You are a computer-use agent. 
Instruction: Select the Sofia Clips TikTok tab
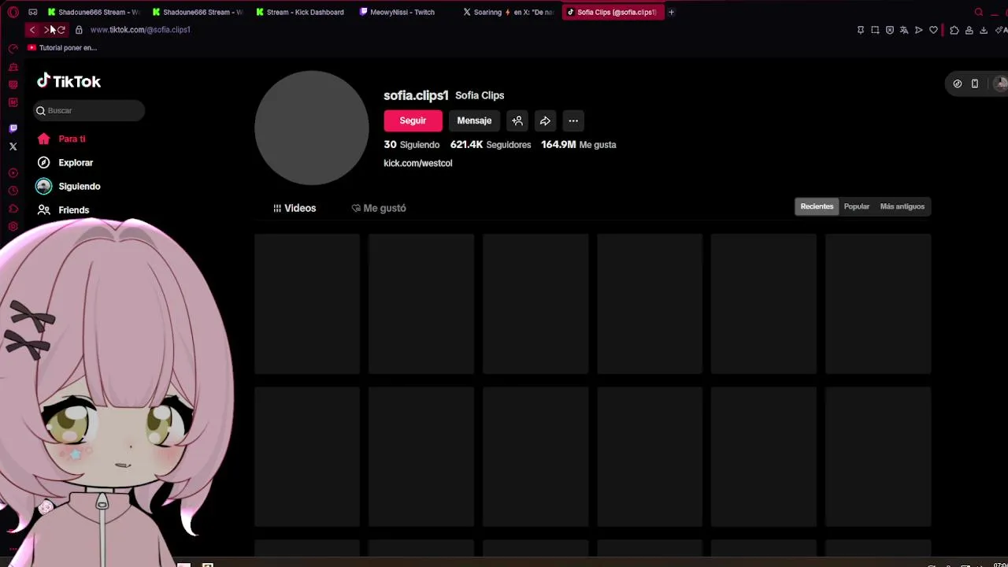[x=612, y=12]
